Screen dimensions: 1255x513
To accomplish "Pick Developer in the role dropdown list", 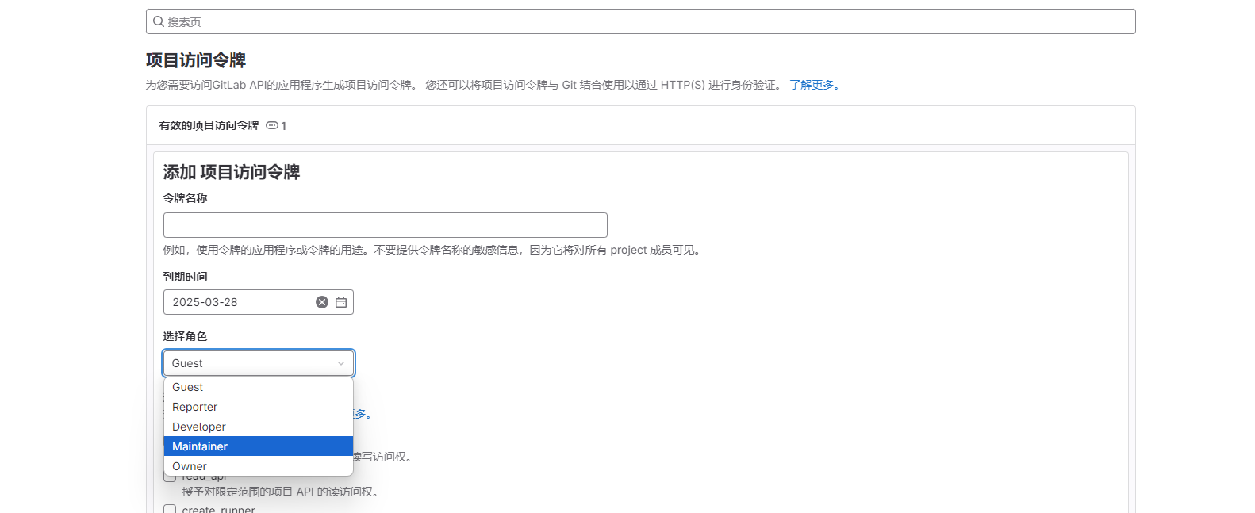I will 198,427.
